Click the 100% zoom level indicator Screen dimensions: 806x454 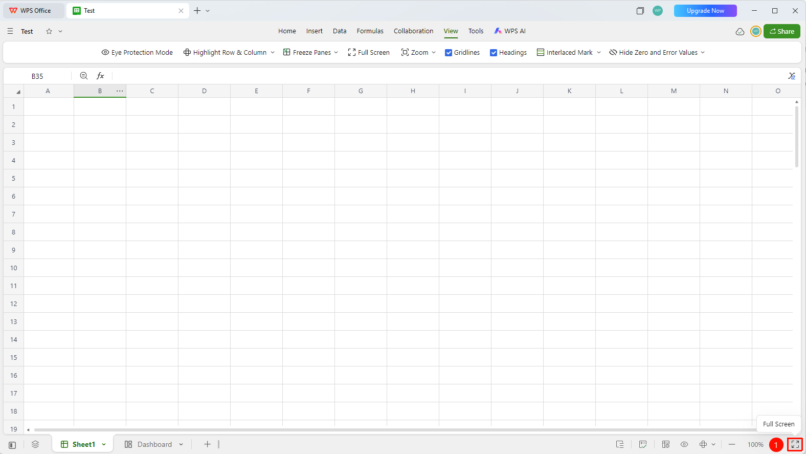(x=755, y=444)
